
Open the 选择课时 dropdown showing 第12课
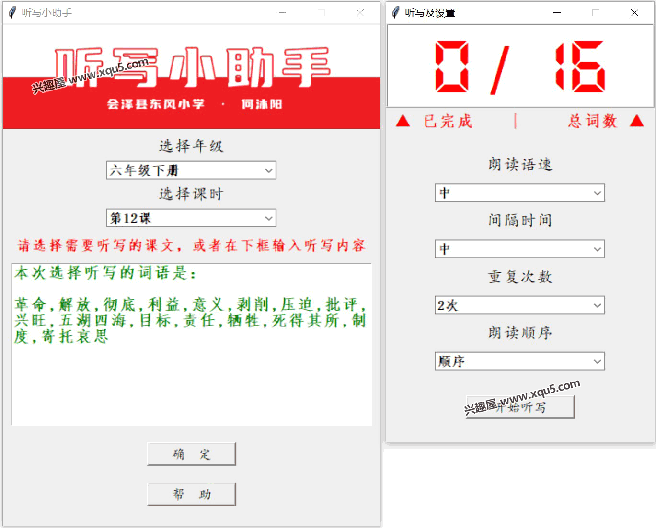191,218
